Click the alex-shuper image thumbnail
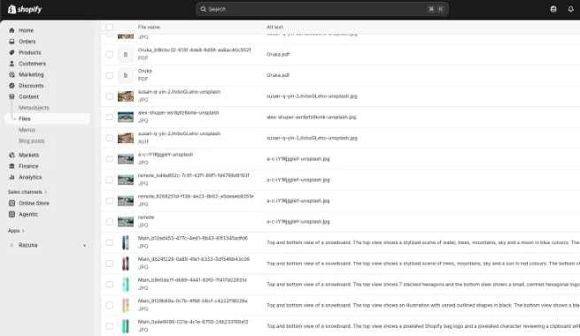Viewport: 580px width, 336px height. click(126, 117)
